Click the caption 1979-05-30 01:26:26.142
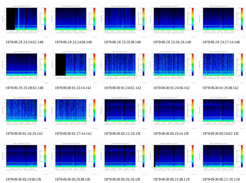This screenshot has width=246, height=183. (24, 134)
